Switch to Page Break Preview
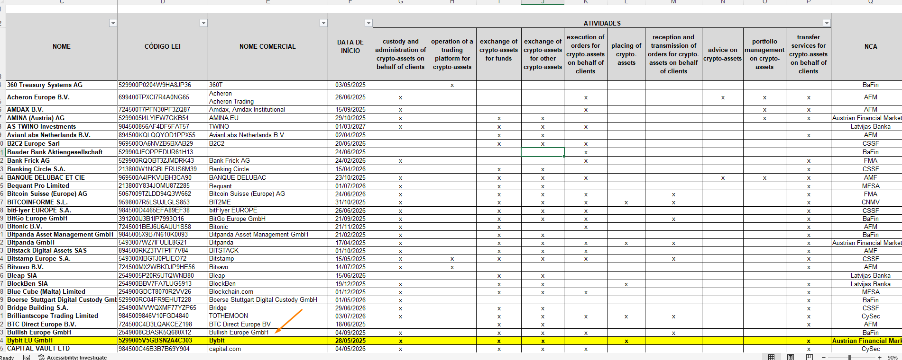 click(x=810, y=357)
